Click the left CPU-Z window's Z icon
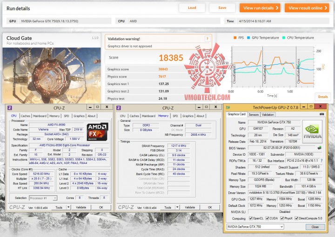 pyautogui.click(x=10, y=108)
